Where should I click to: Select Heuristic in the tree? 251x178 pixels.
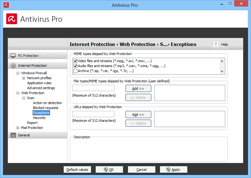(39, 118)
